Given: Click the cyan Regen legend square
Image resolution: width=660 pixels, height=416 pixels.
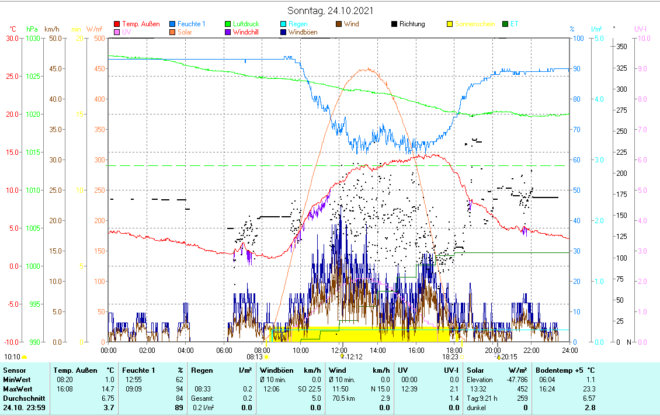Looking at the screenshot, I should (283, 25).
